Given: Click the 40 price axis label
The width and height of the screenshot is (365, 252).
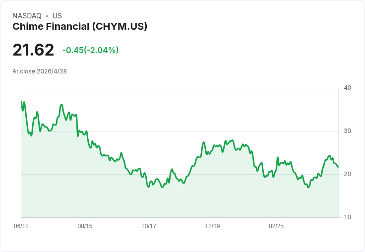Looking at the screenshot, I should pos(347,88).
